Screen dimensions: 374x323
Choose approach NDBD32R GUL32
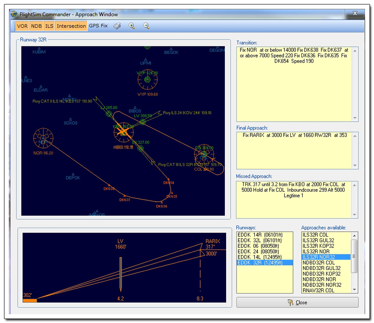pyautogui.click(x=326, y=268)
